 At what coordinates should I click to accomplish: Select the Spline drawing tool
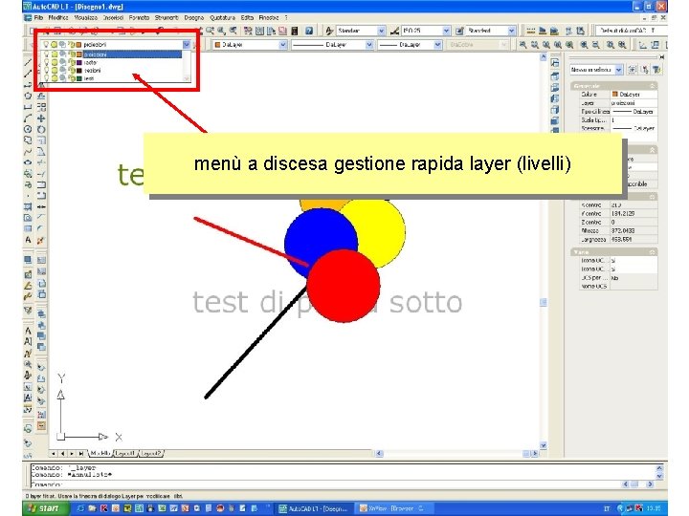click(28, 151)
